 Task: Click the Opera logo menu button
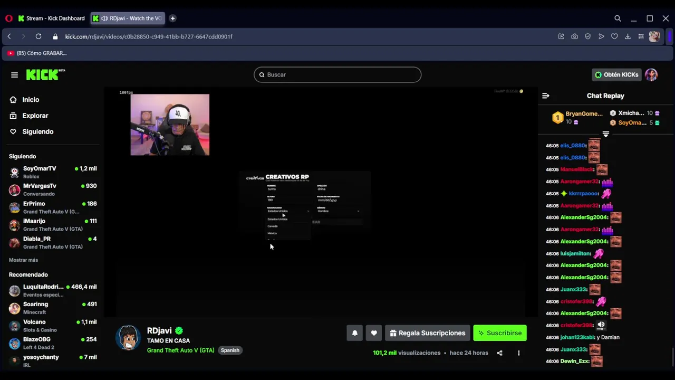click(x=8, y=18)
